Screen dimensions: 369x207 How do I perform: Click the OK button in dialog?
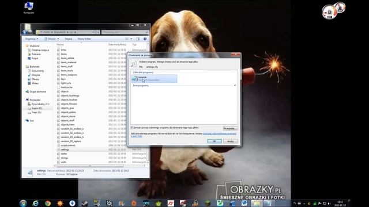point(214,141)
